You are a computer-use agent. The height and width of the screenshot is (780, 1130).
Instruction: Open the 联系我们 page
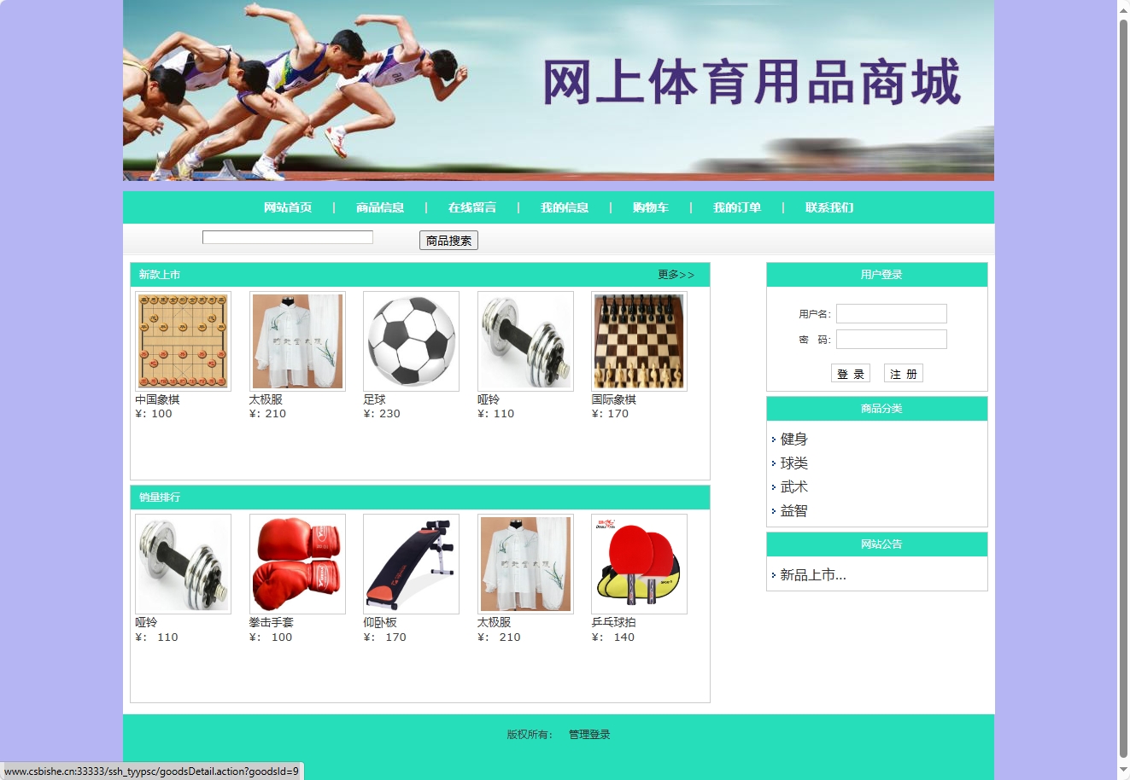(x=828, y=207)
